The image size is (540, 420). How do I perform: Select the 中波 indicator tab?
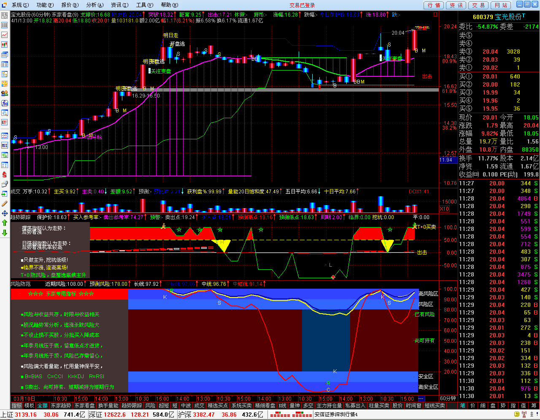point(186,406)
